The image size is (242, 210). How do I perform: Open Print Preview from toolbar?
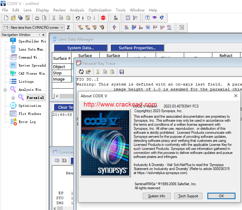[44, 18]
